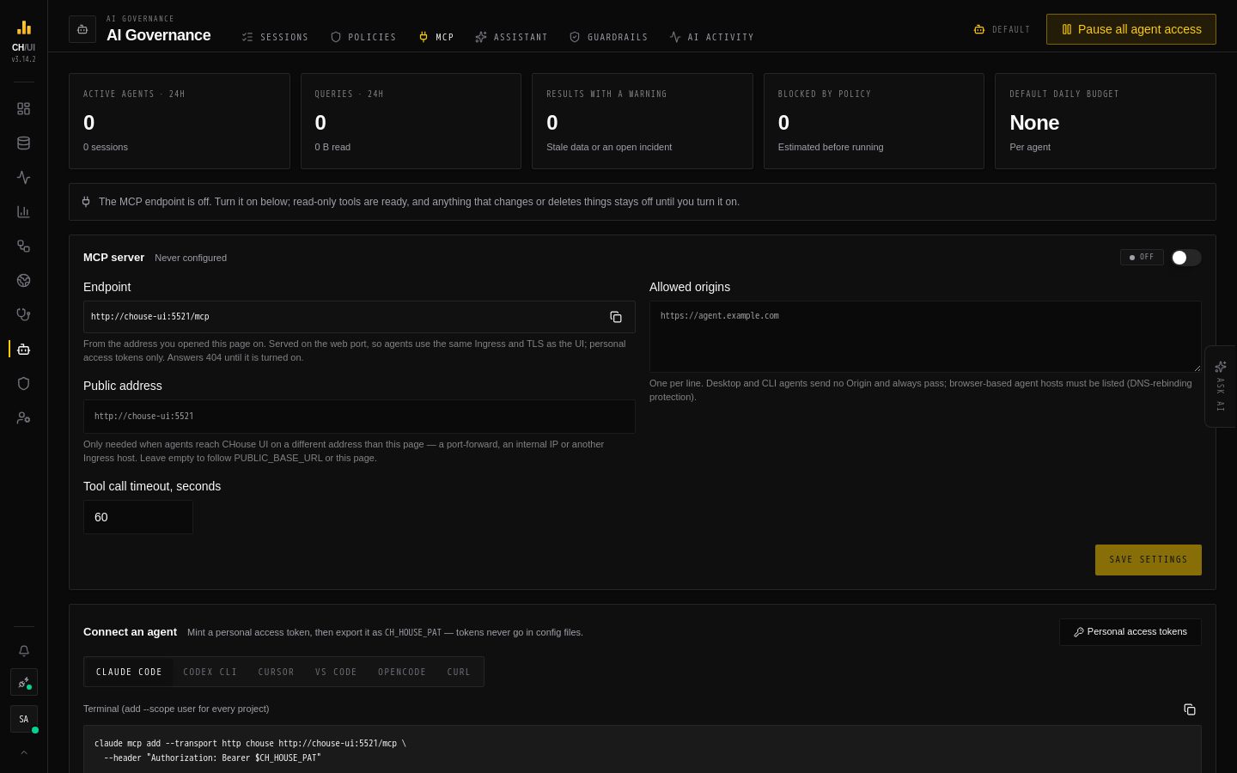Open the shield icon in sidebar
Screen dimensions: 1237x773
point(23,384)
